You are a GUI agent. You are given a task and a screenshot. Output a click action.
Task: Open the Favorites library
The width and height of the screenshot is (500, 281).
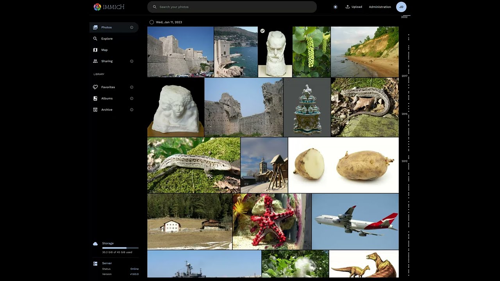[114, 87]
